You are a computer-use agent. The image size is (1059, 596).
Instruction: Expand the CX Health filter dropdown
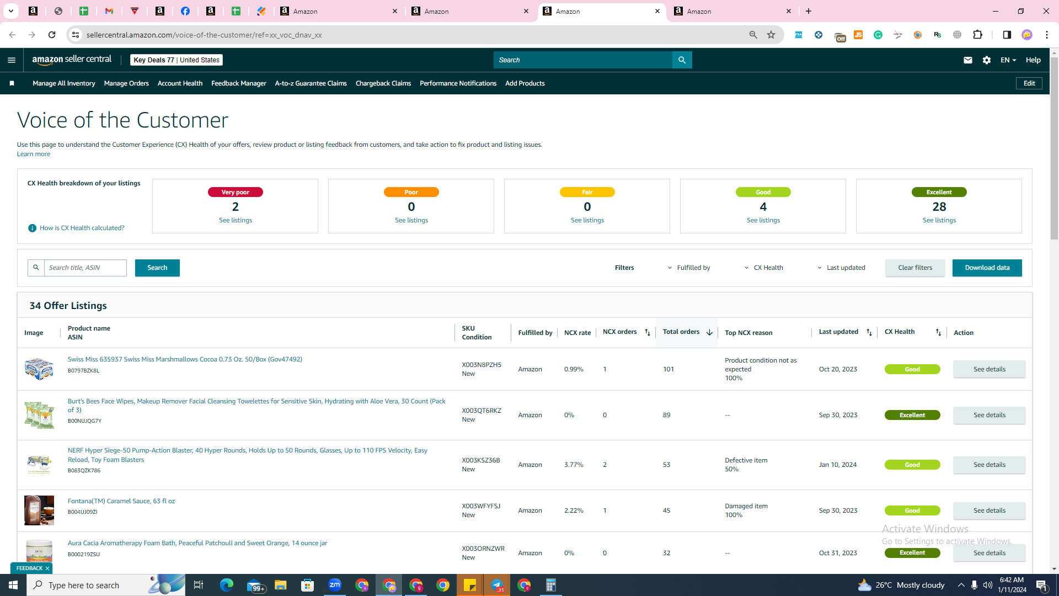coord(764,268)
